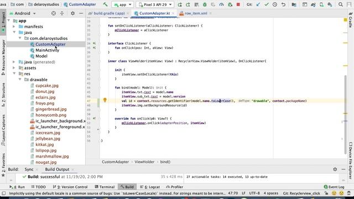Click the Git Update Project arrow icon
Screen dimensions: 354x199
coord(258,4)
